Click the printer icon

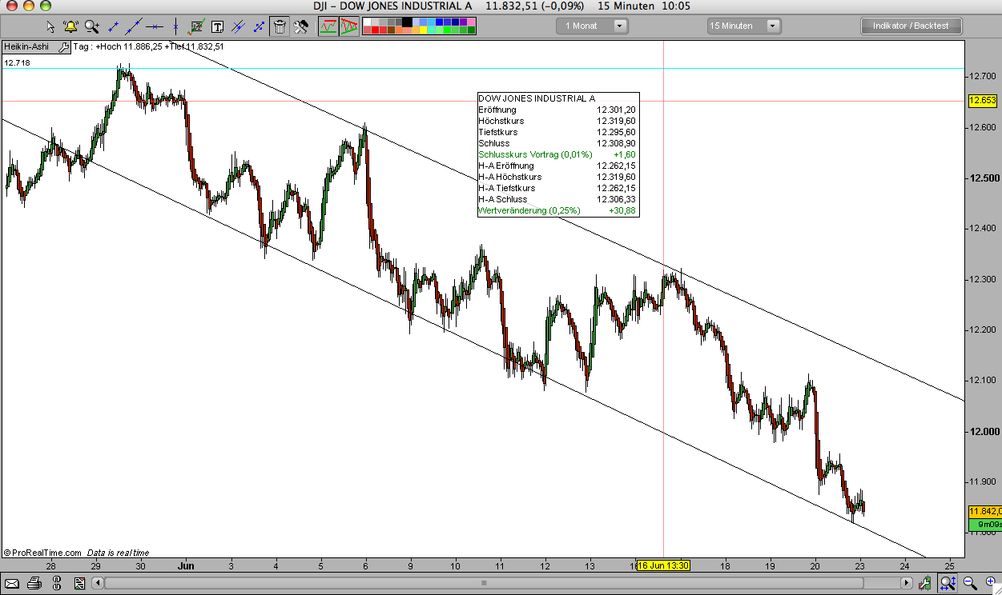point(34,583)
